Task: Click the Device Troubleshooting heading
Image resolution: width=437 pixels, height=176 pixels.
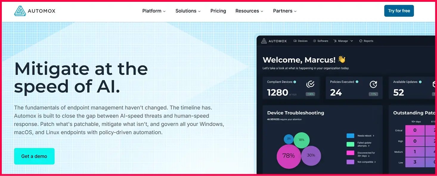Action: coord(295,113)
